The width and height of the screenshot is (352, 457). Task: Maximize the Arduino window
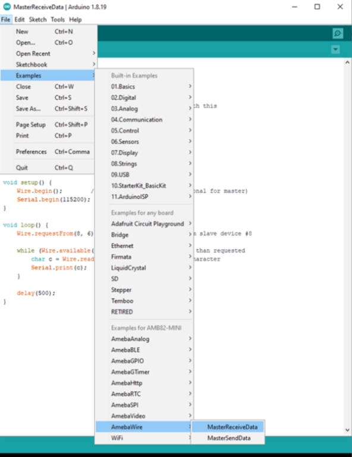318,7
